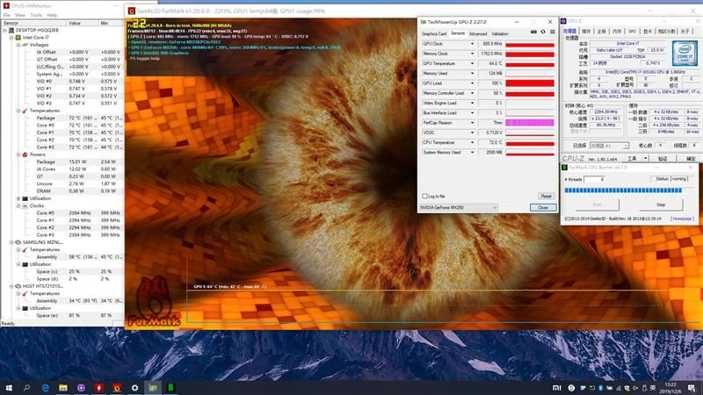Screen dimensions: 703x395
Task: Open Windows Start menu
Action: click(9, 388)
